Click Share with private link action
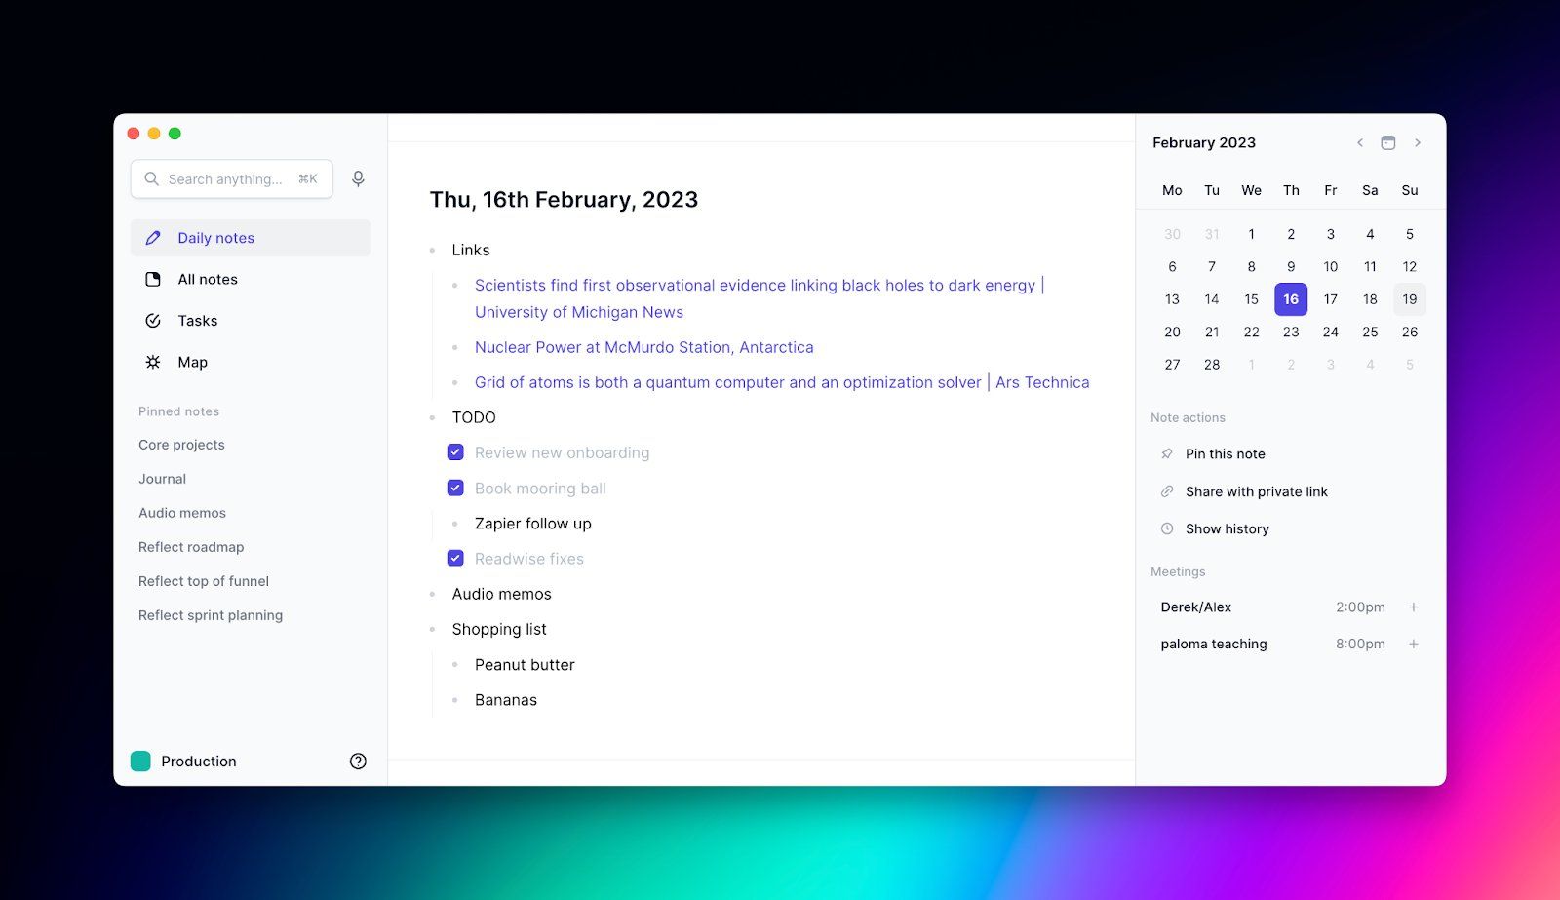 coord(1256,491)
